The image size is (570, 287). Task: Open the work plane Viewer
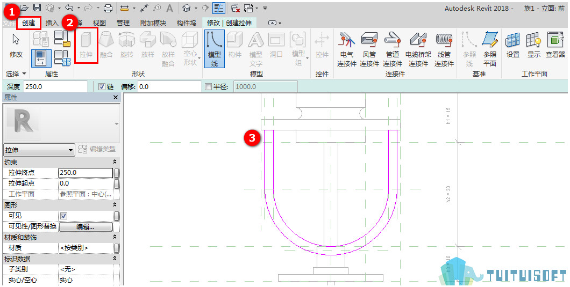(555, 45)
